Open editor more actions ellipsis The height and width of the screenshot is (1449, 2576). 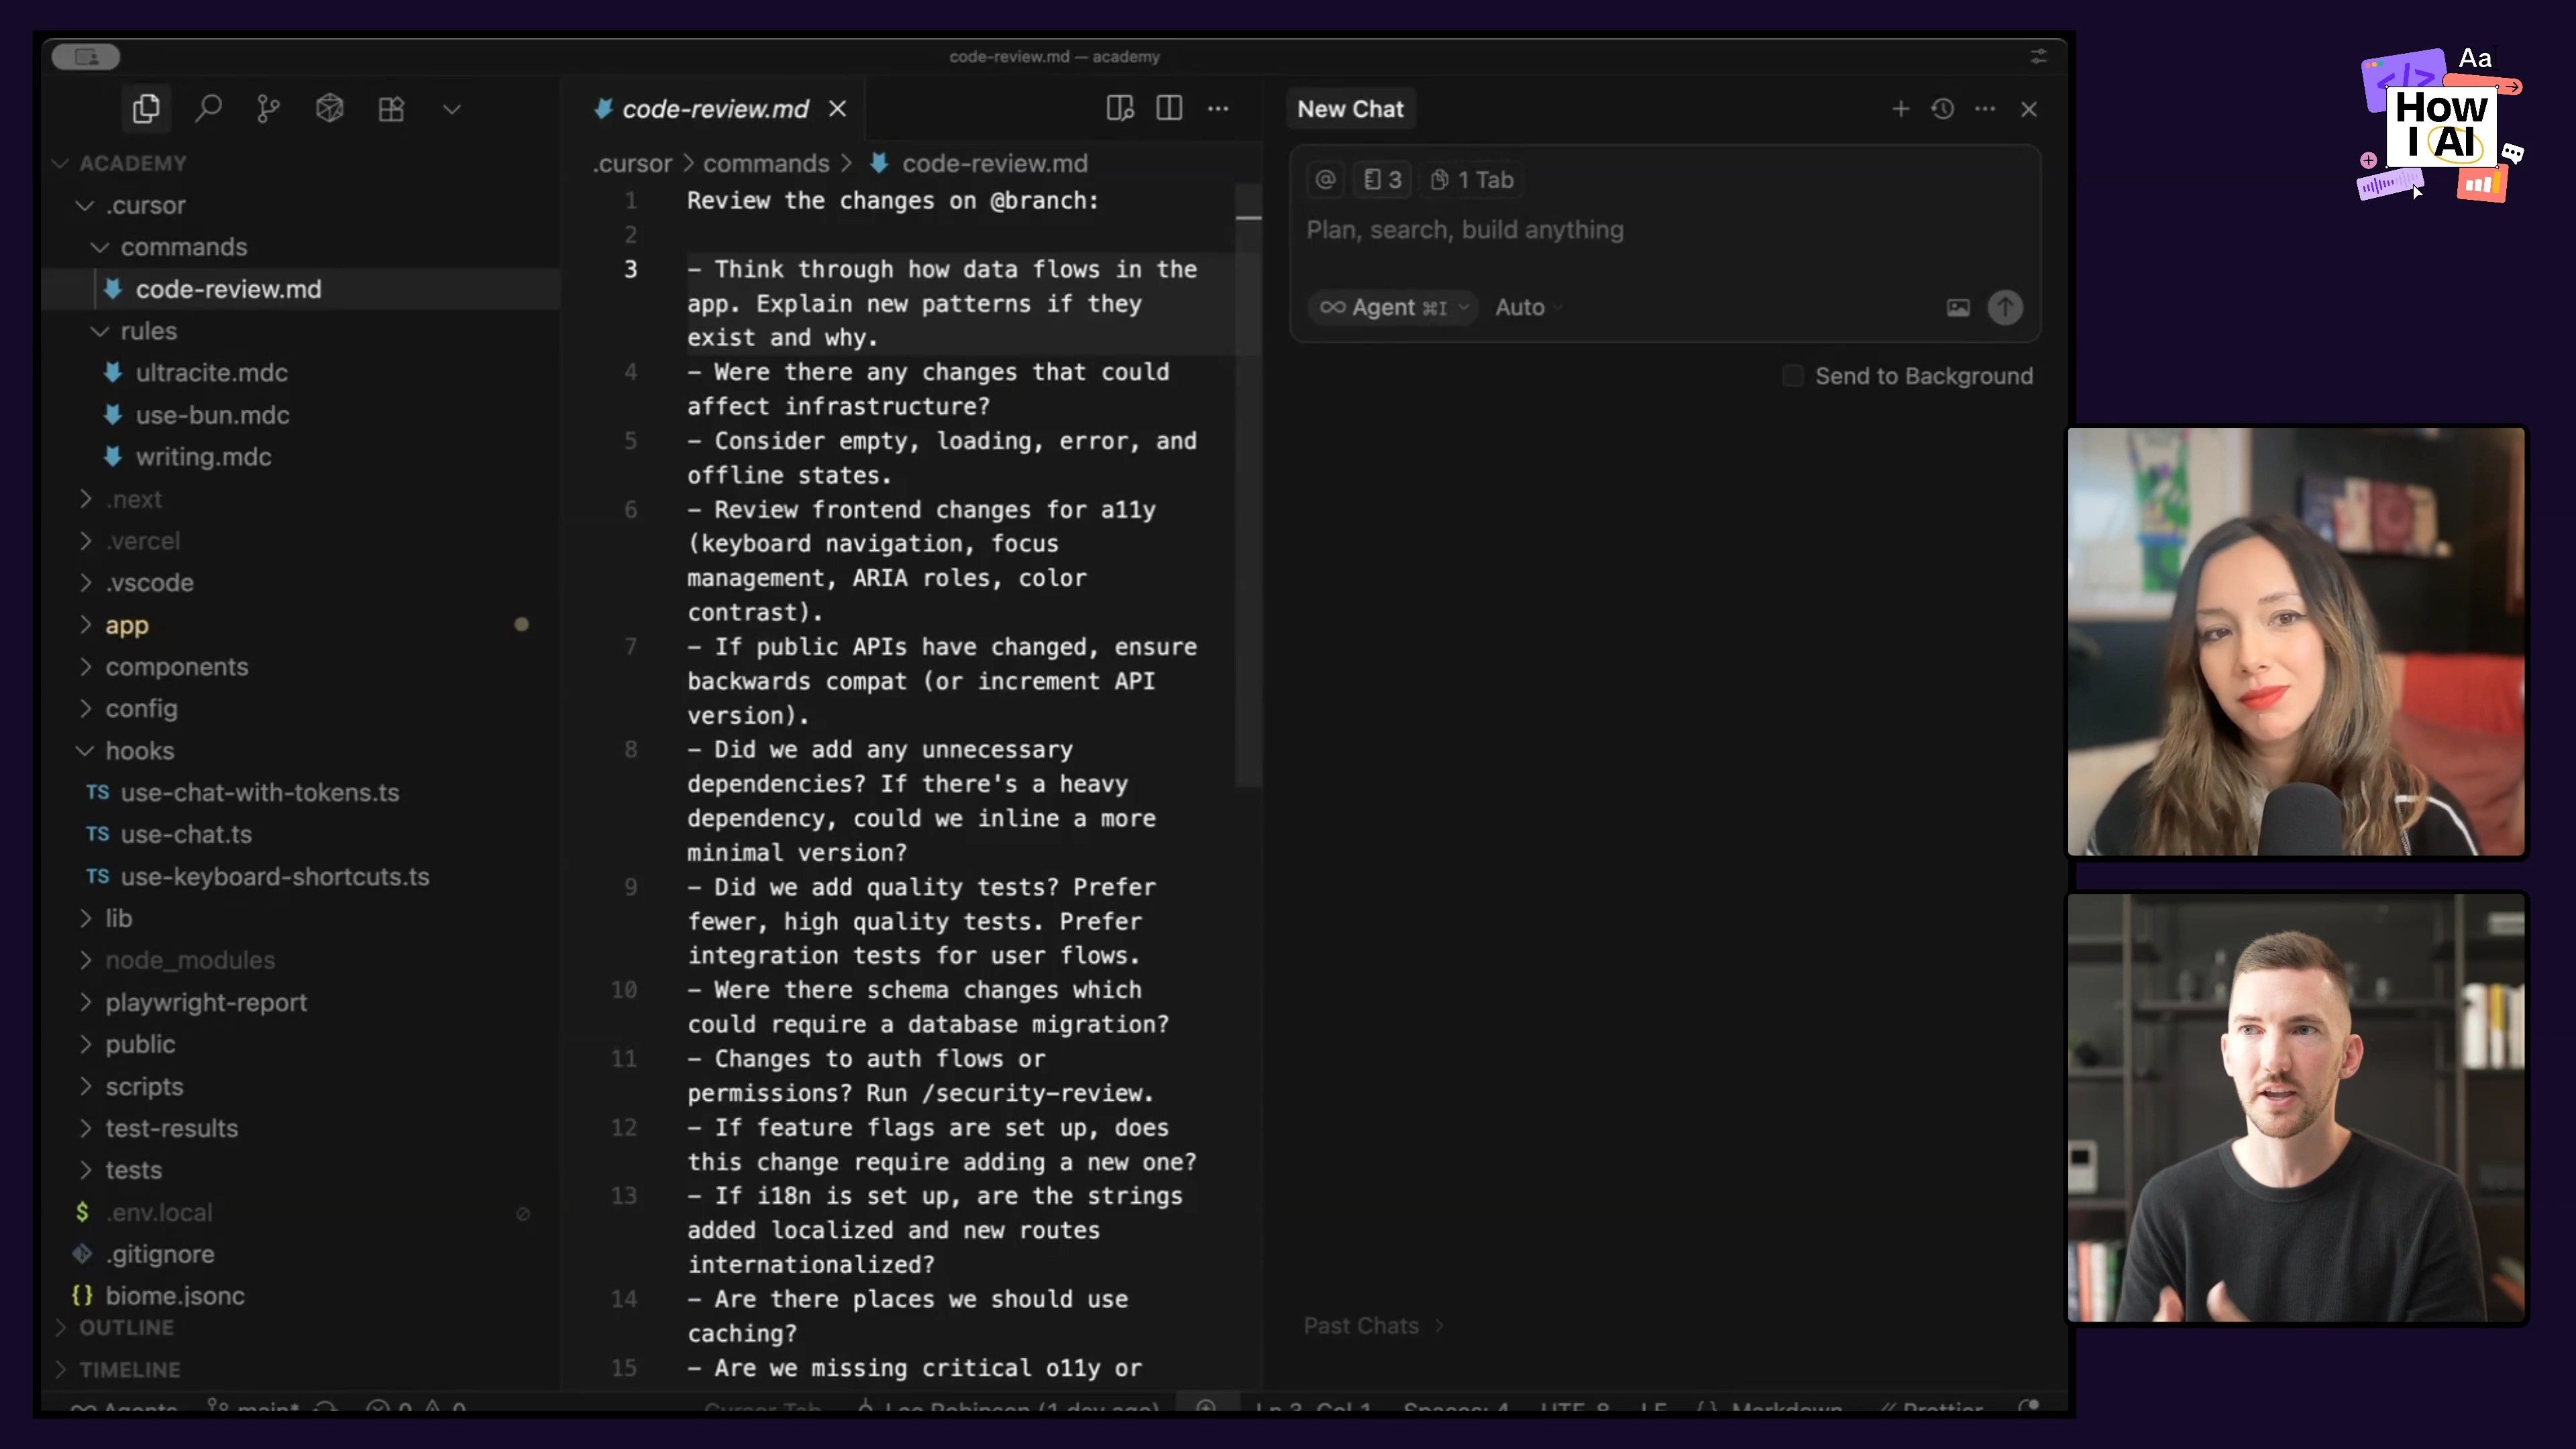[x=1218, y=108]
